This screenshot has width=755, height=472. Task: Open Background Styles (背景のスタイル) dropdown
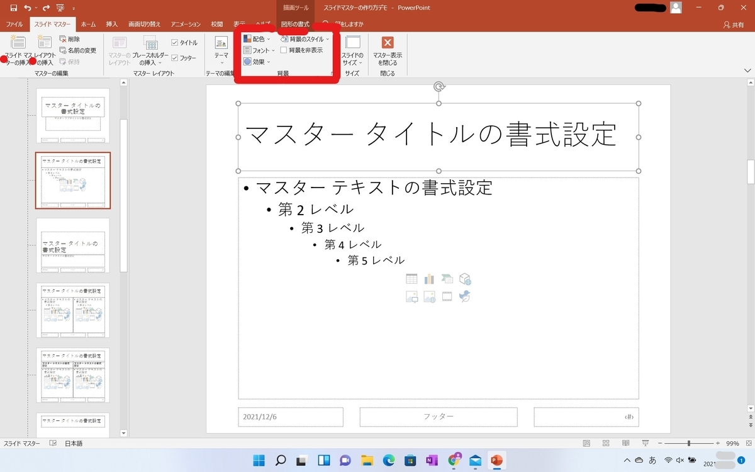coord(305,39)
